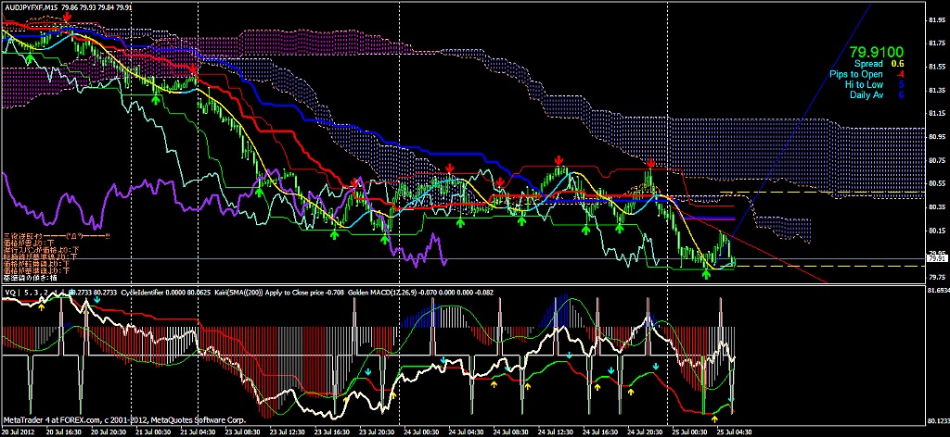Click the yellow 0.6 spread value

(x=897, y=64)
